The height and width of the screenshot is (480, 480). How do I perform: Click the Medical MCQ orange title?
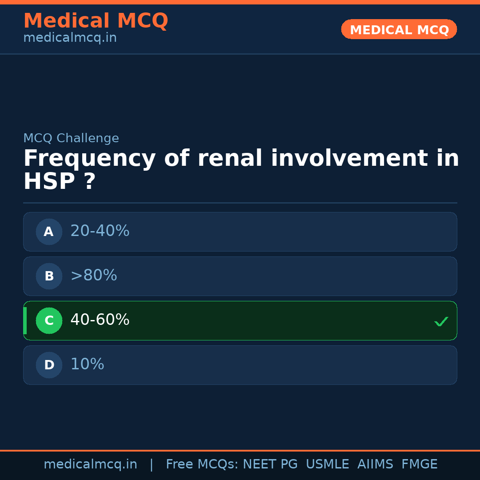pyautogui.click(x=96, y=21)
